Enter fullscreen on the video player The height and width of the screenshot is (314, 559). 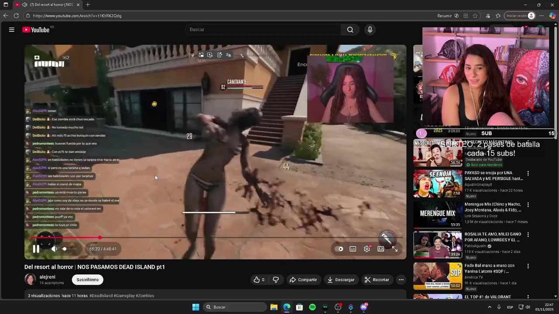395,249
